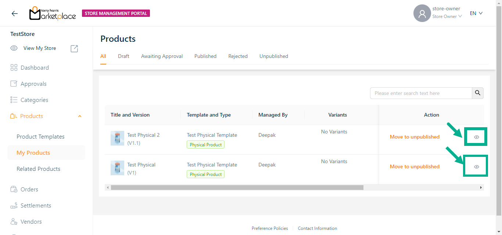Switch to the Awaiting Approval tab
Screen dimensions: 502x235
click(162, 56)
